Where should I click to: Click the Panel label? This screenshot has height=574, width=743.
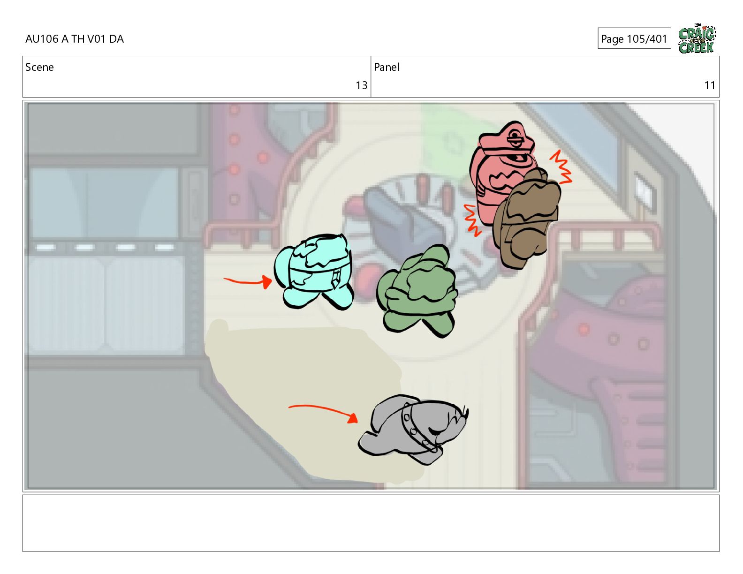tap(387, 67)
